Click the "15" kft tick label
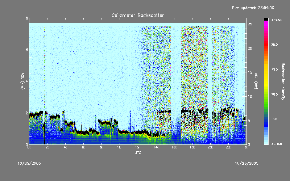Screen dimensions: 290x181 250,72
